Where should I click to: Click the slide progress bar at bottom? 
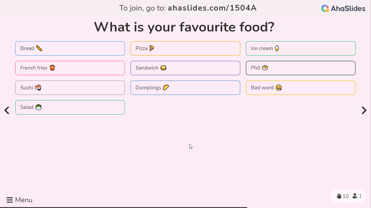124,207
